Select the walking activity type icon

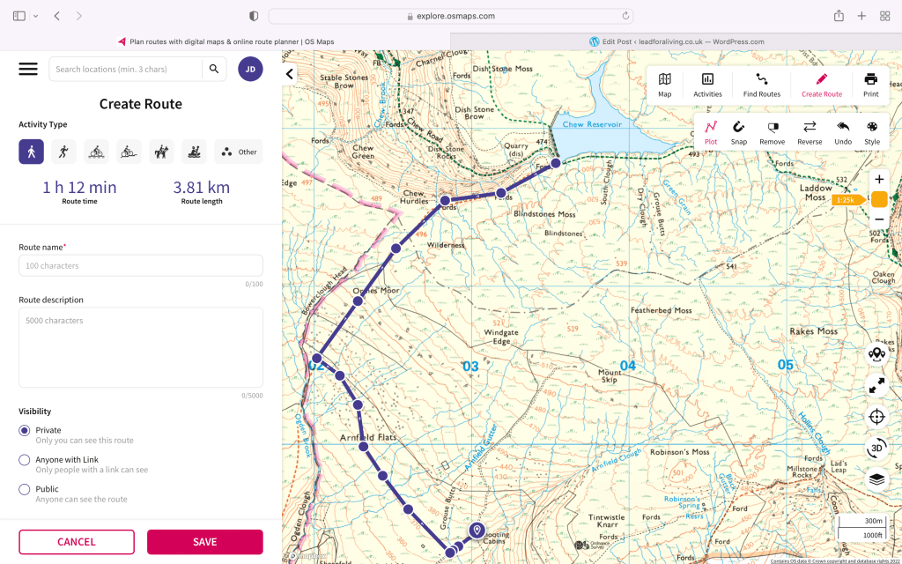32,152
